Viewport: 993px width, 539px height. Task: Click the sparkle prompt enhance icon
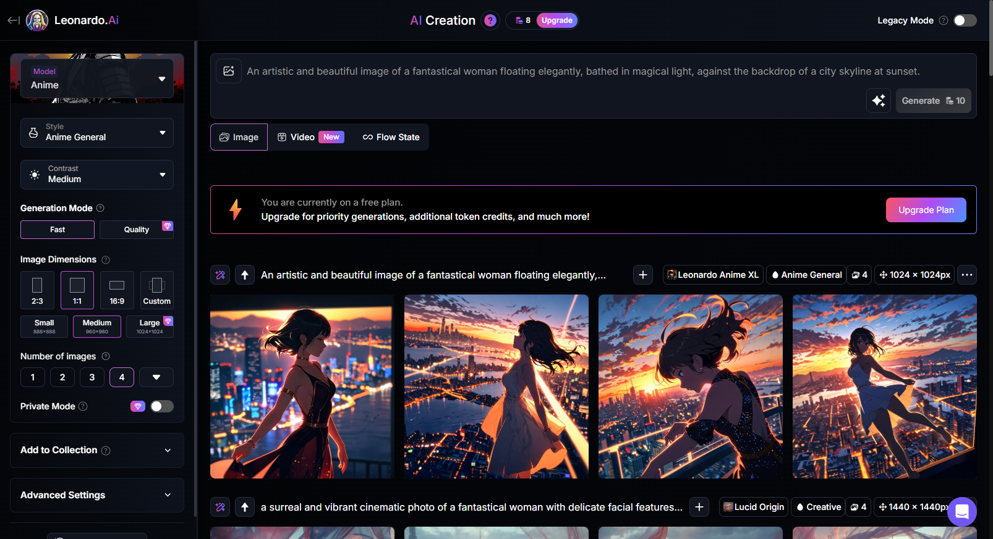click(879, 101)
